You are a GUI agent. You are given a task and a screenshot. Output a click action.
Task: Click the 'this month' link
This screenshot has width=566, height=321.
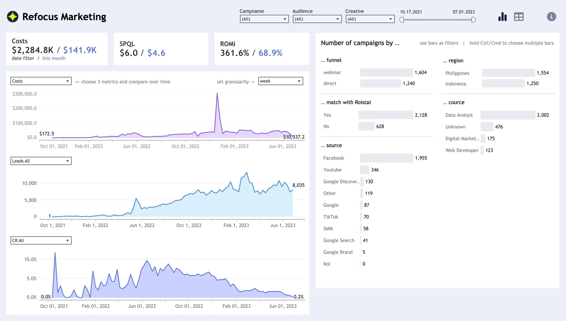(54, 58)
